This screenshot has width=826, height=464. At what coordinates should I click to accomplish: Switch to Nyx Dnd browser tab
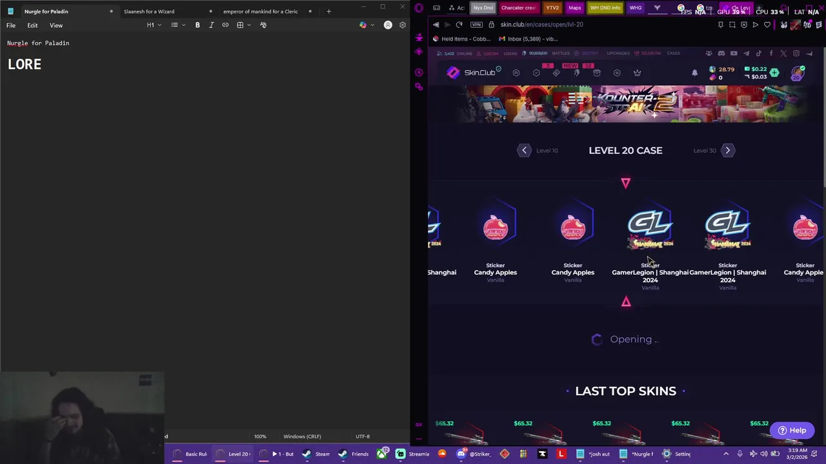(x=483, y=8)
